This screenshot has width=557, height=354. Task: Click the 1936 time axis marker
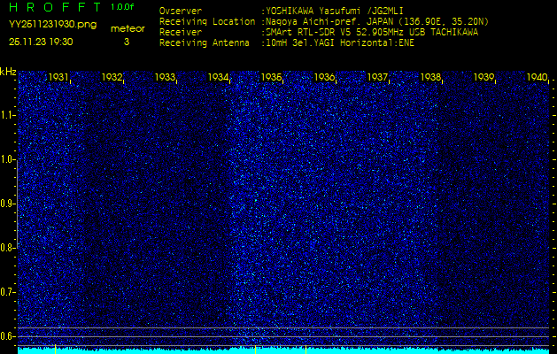[x=324, y=77]
